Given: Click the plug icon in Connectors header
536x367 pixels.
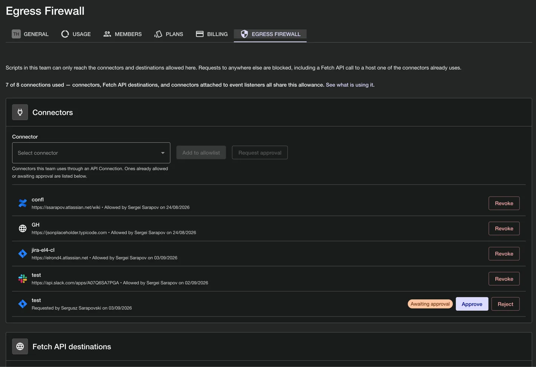Looking at the screenshot, I should (x=20, y=112).
